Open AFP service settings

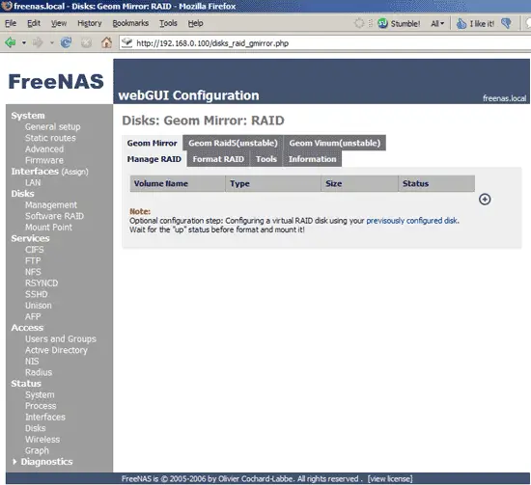[33, 316]
